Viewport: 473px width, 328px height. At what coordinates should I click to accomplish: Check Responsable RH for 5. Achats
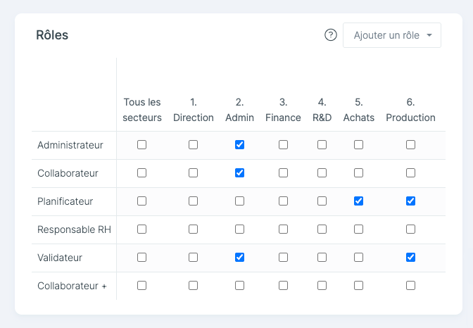[358, 229]
